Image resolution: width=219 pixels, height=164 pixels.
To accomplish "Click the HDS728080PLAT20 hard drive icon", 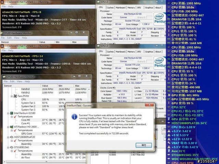I will pyautogui.click(x=12, y=137).
